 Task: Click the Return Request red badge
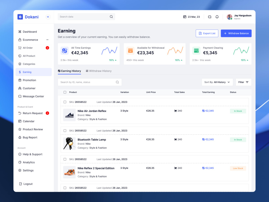coord(47,113)
